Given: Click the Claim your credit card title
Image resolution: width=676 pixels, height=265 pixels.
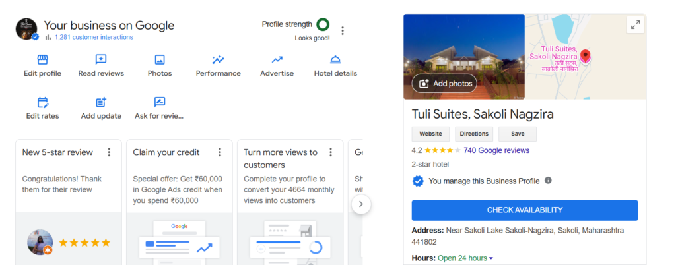Looking at the screenshot, I should coord(166,152).
